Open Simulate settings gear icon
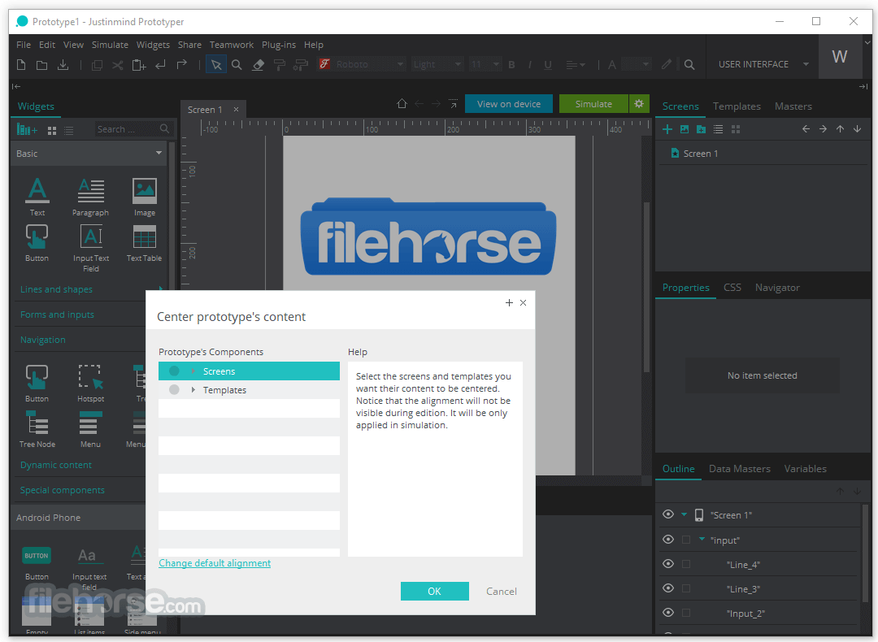Screen dimensions: 878x642 (639, 103)
